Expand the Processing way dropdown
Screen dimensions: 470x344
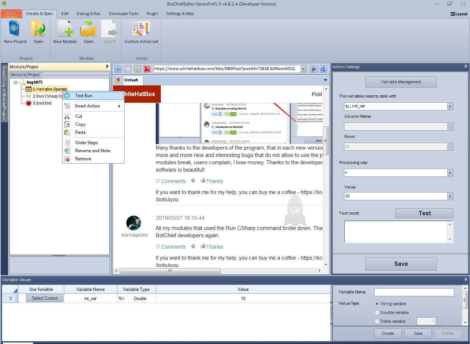point(450,173)
